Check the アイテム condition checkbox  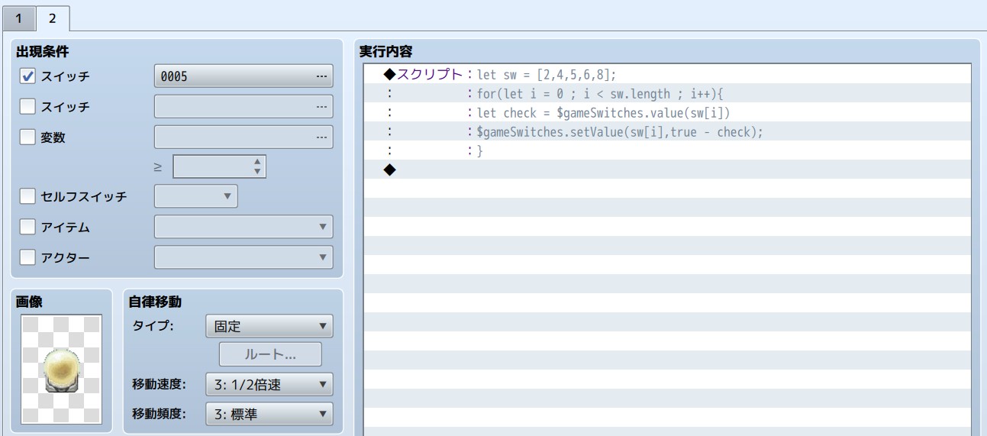[27, 227]
